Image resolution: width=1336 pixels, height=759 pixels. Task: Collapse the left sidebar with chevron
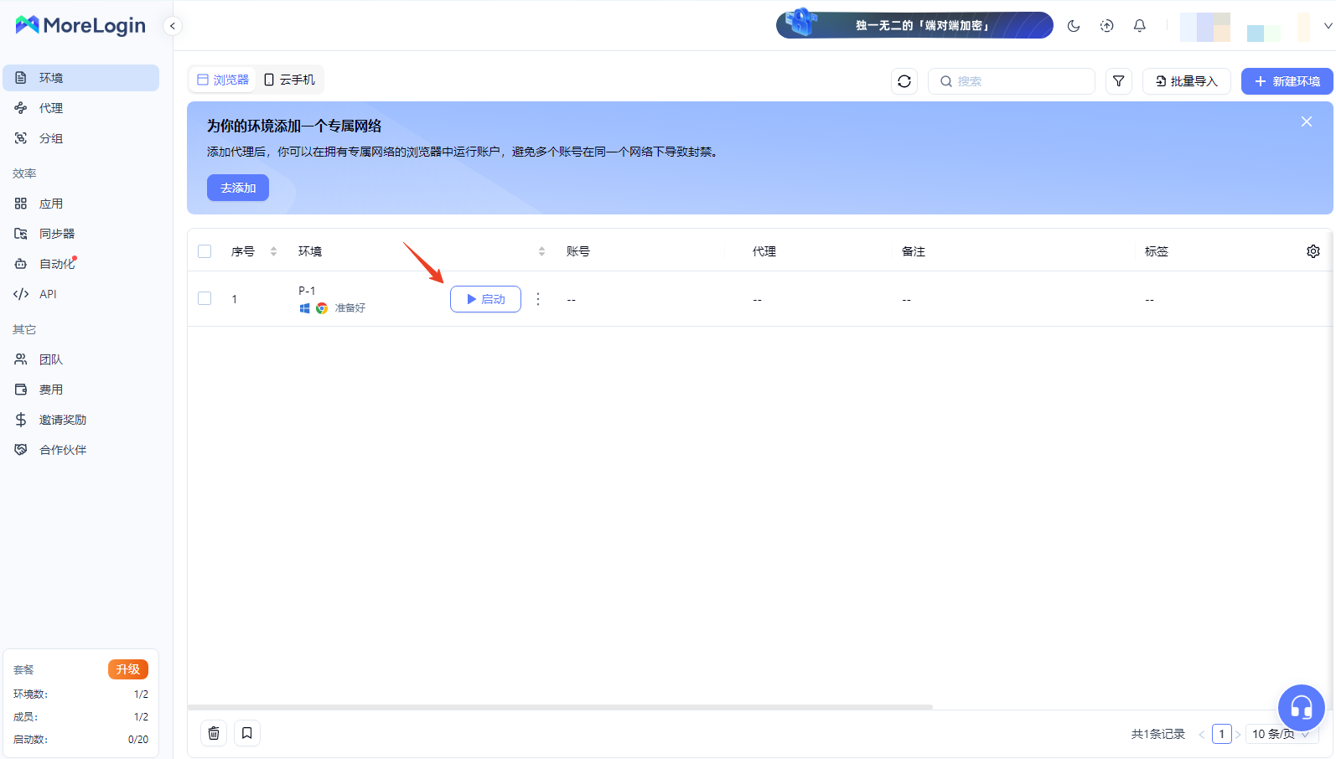pyautogui.click(x=173, y=26)
